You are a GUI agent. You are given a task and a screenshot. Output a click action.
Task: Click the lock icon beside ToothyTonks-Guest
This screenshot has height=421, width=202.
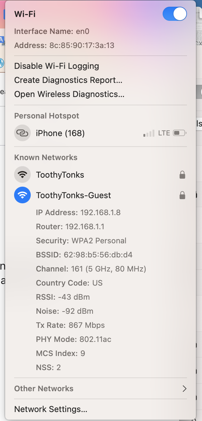tap(182, 195)
